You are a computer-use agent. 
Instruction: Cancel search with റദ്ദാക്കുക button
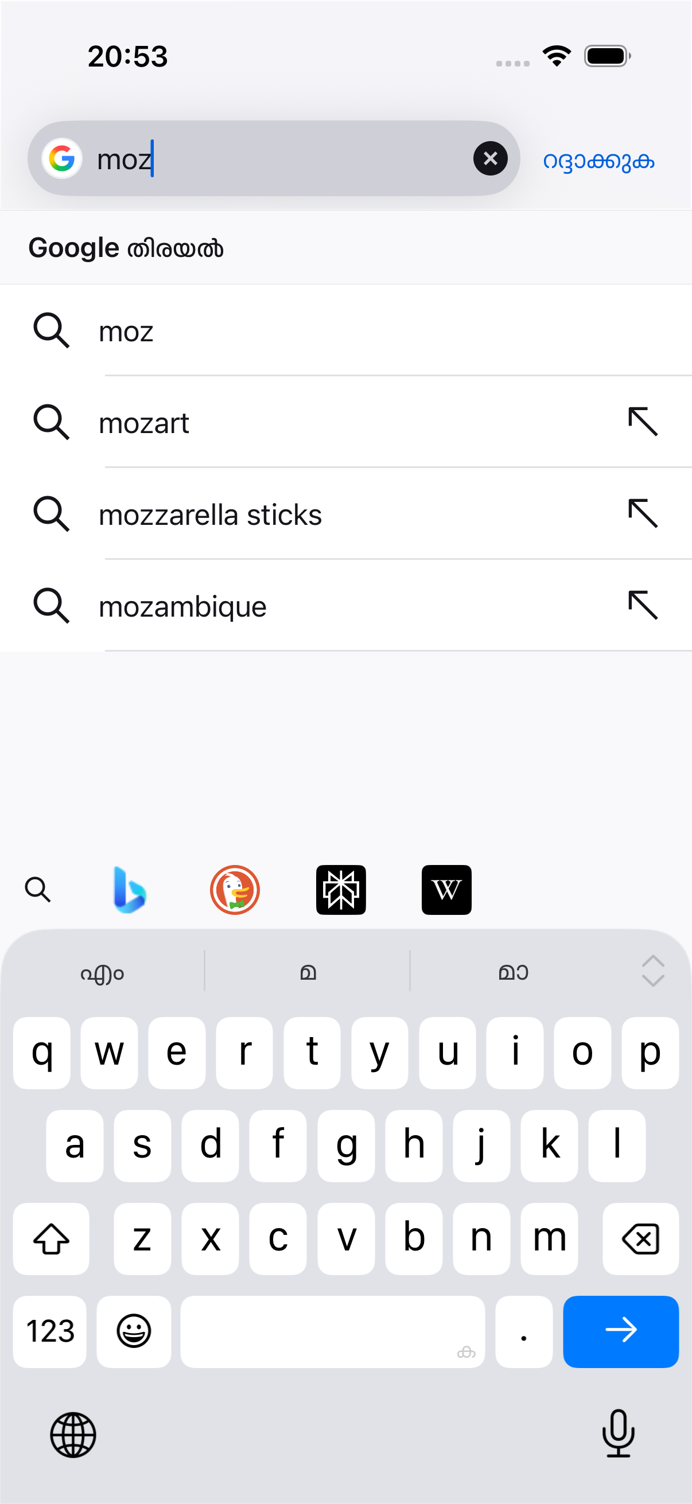598,160
